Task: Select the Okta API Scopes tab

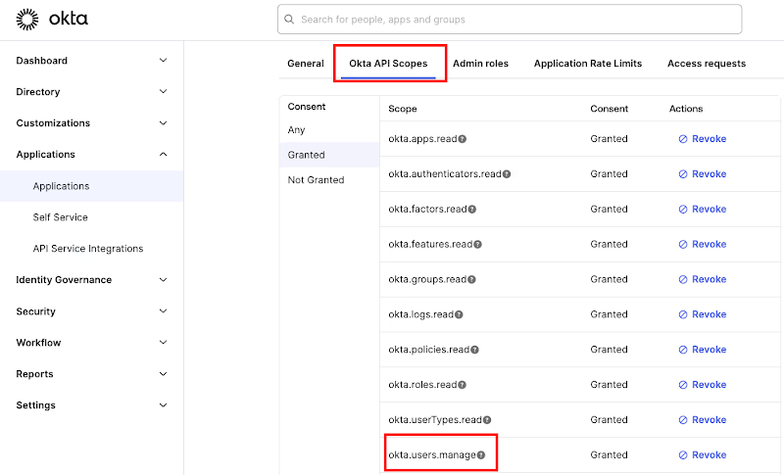Action: tap(388, 64)
